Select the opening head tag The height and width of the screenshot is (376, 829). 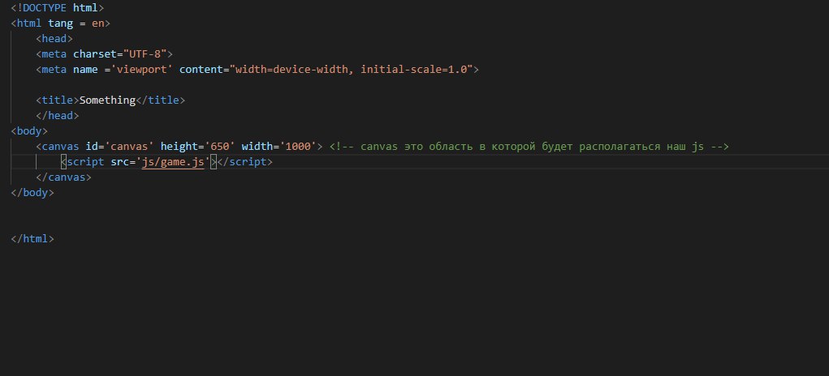54,39
